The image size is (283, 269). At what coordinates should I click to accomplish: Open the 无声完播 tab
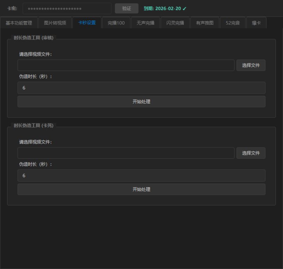point(145,23)
